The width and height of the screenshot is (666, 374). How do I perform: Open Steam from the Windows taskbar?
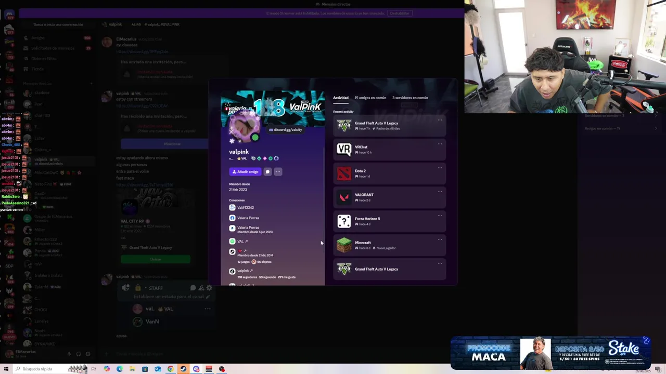183,369
